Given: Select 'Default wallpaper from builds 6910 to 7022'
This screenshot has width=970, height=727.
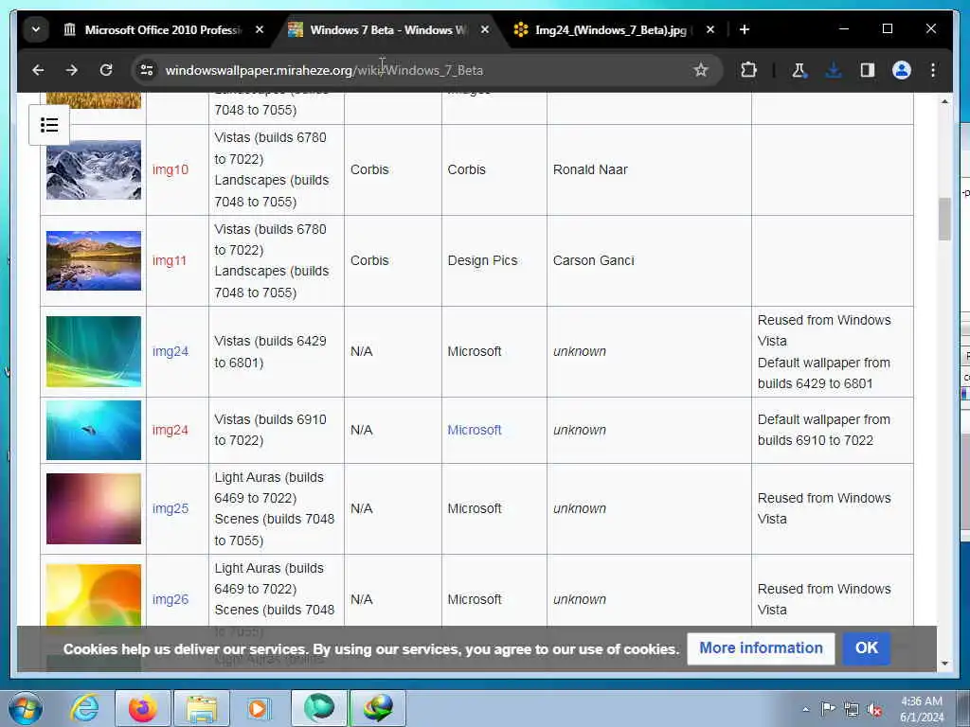Looking at the screenshot, I should pos(824,431).
